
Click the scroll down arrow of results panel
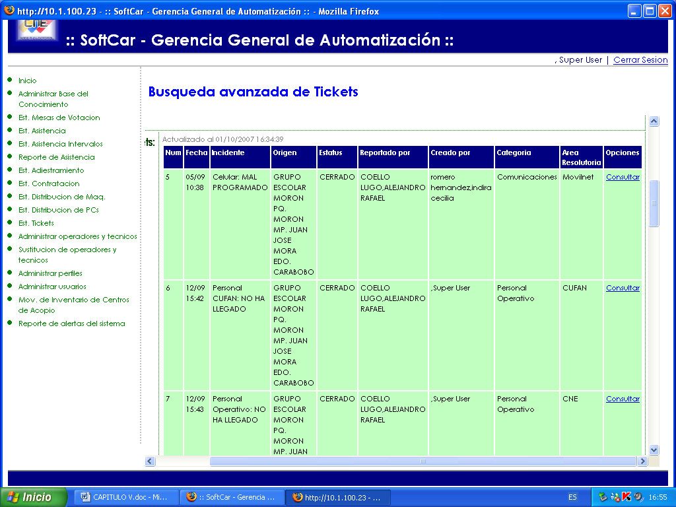click(x=654, y=450)
